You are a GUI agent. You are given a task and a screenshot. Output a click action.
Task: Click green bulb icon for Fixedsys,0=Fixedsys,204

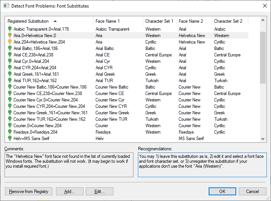pyautogui.click(x=10, y=132)
